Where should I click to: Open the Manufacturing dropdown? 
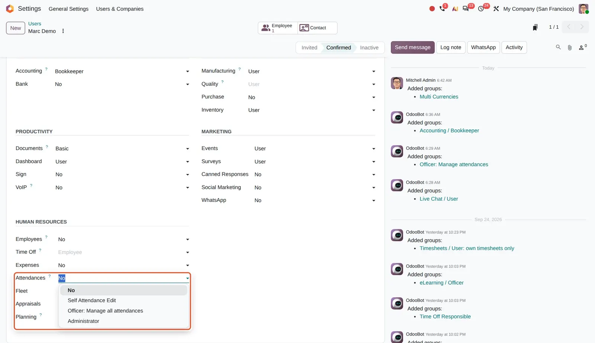pos(312,71)
